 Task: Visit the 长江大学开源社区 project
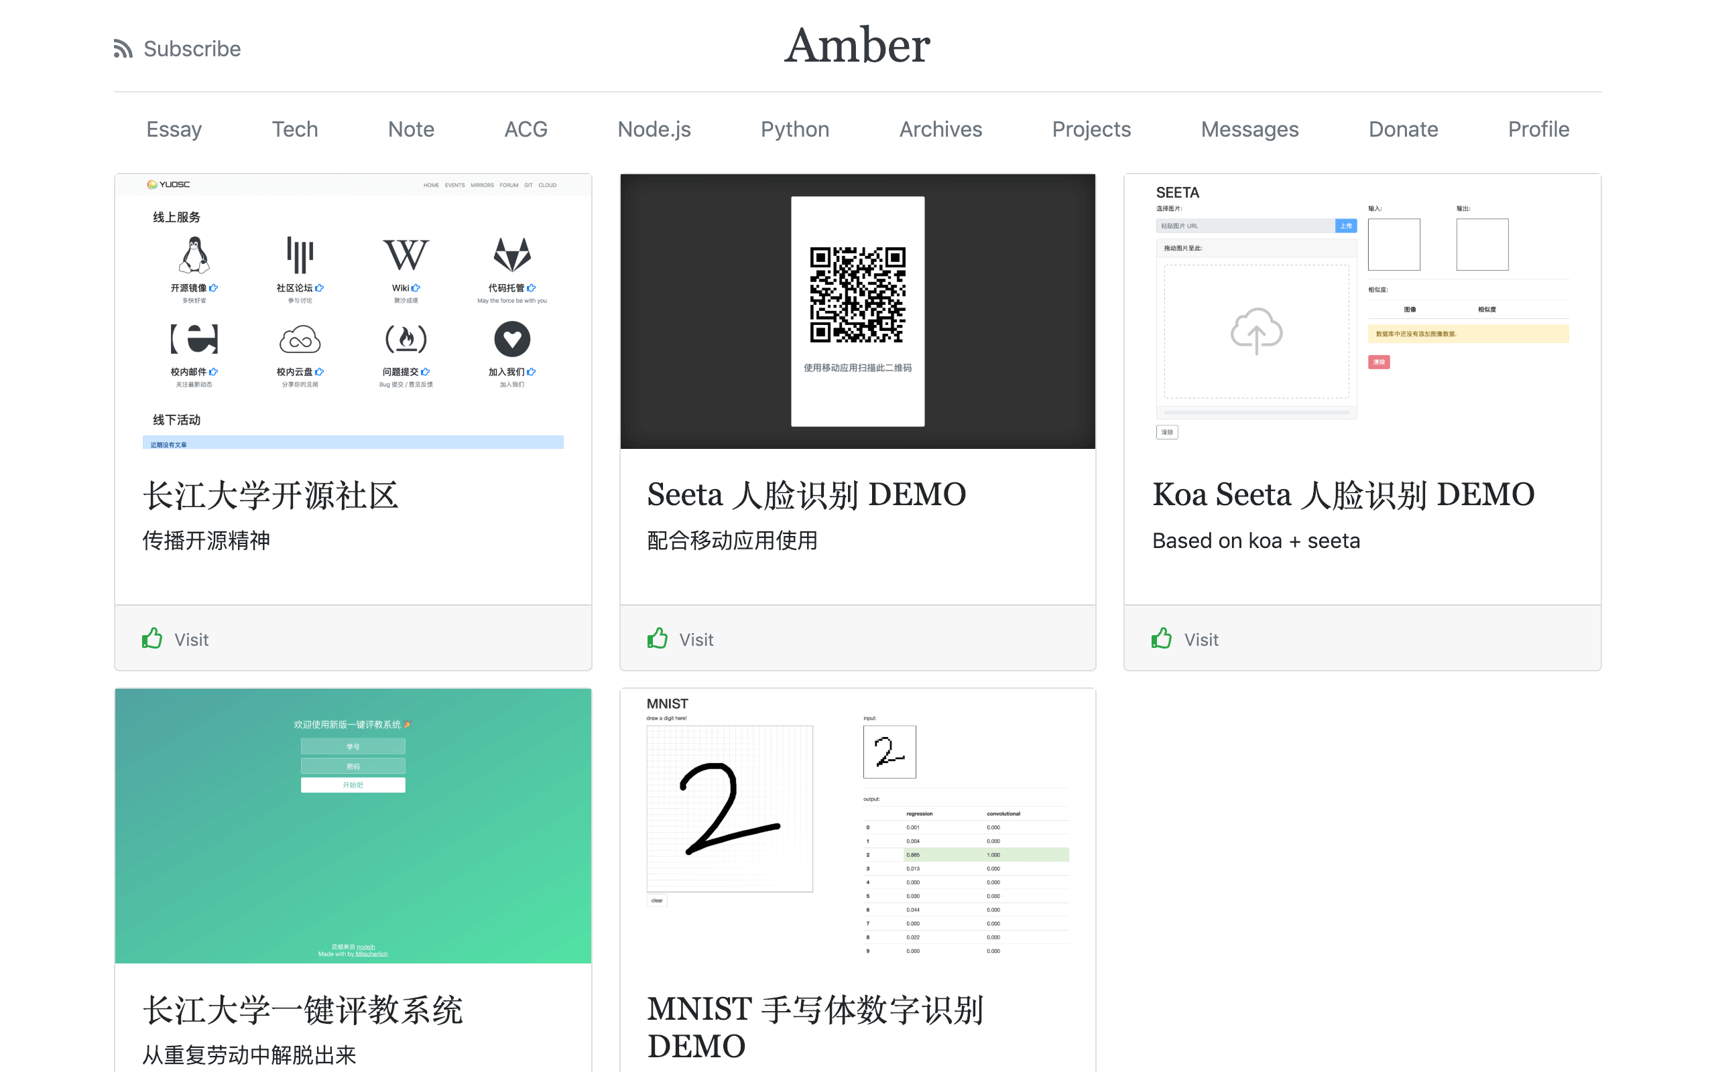coord(191,639)
